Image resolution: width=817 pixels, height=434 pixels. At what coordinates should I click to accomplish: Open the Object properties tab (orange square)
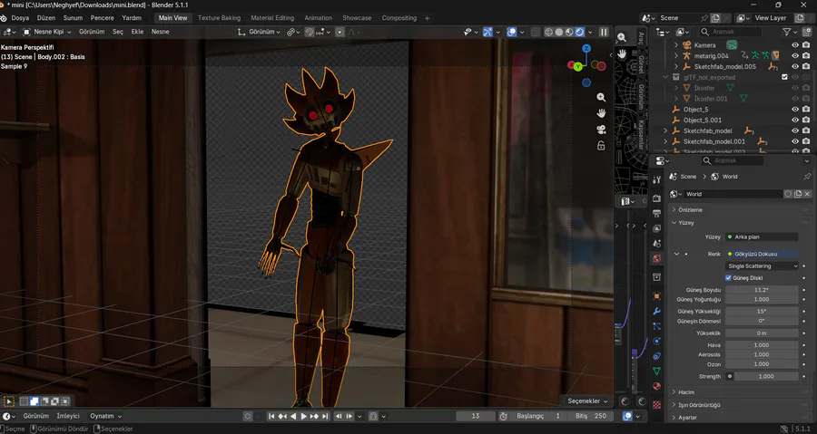656,296
